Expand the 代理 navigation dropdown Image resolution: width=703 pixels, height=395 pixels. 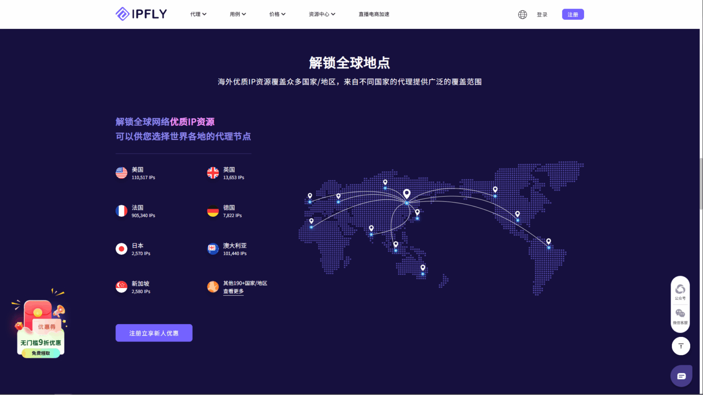coord(198,14)
